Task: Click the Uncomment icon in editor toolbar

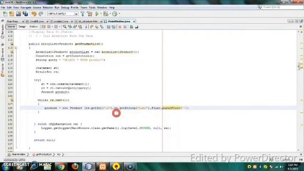Action: tap(137, 27)
